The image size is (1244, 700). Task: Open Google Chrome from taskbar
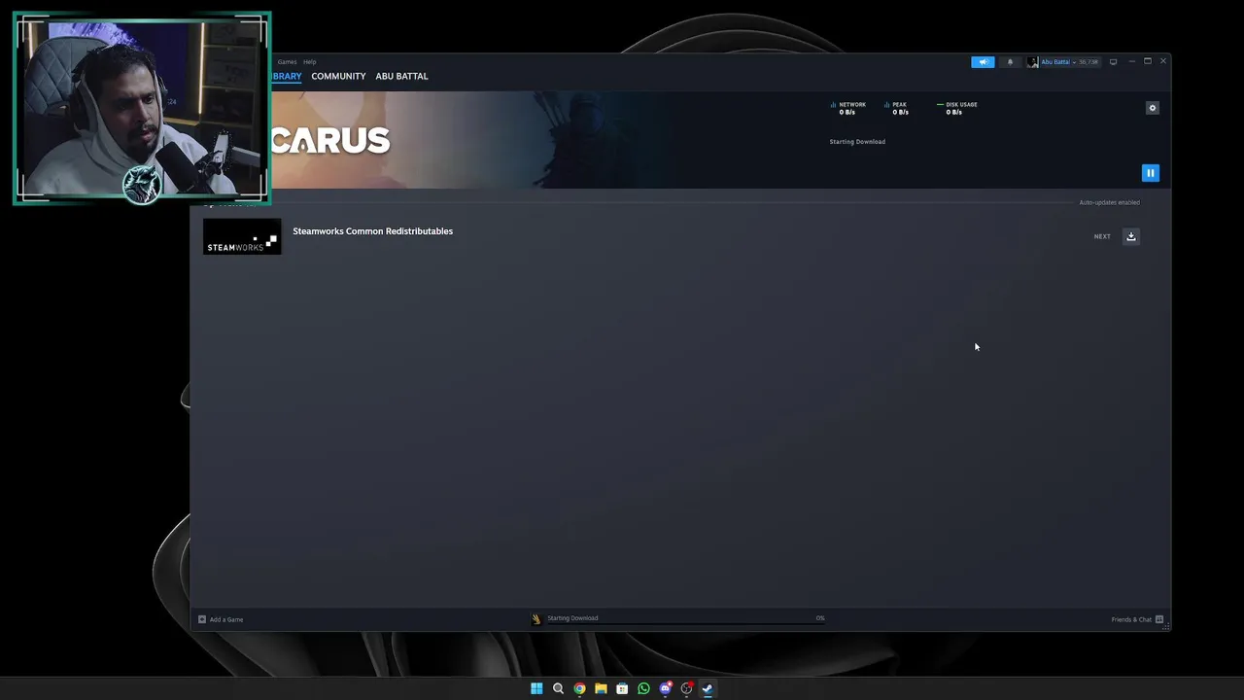point(579,688)
